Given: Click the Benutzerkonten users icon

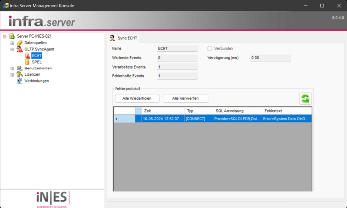Looking at the screenshot, I should tap(20, 69).
